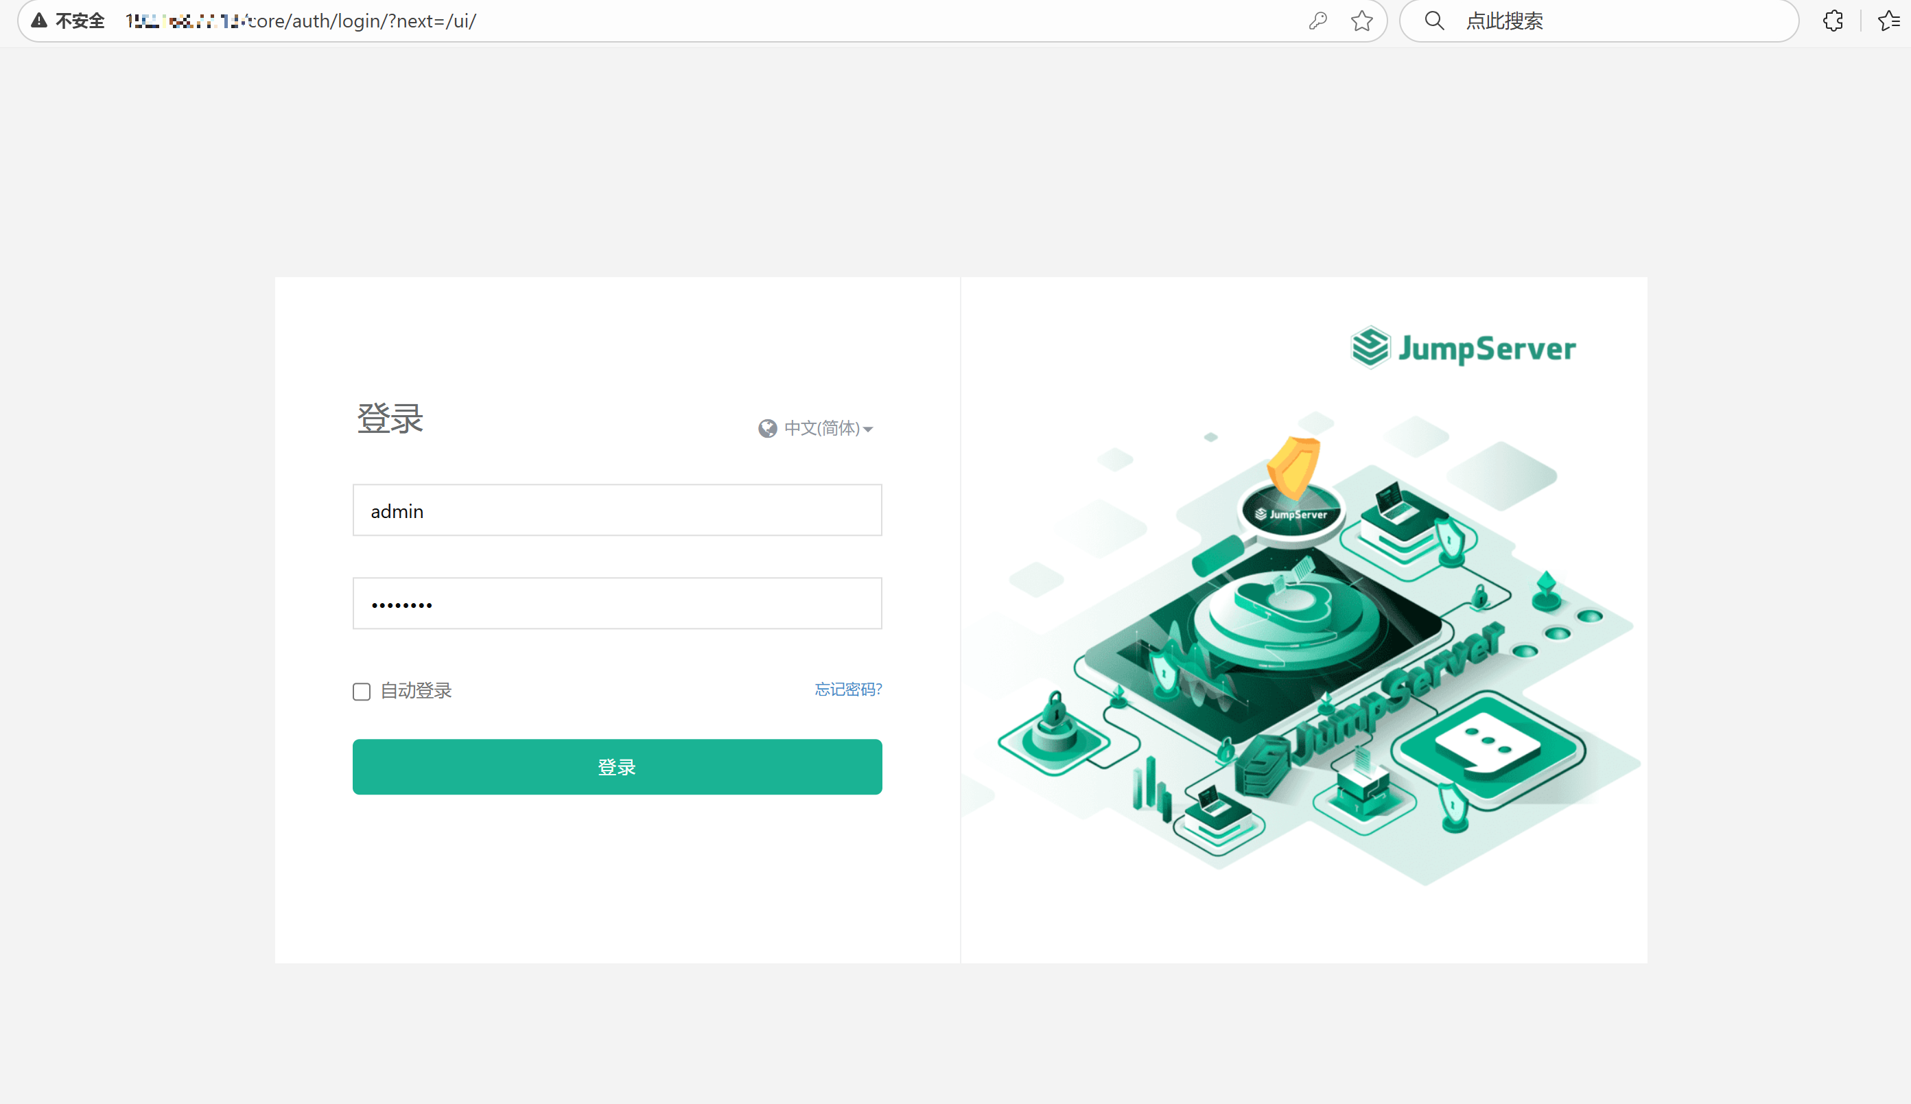The width and height of the screenshot is (1911, 1104).
Task: Click the browser address bar URL
Action: click(303, 21)
